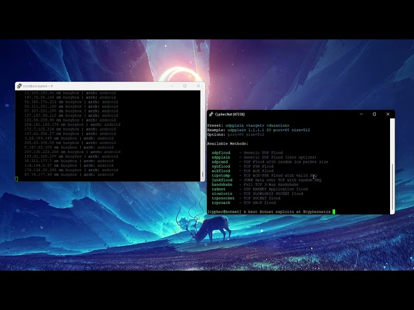Click the "[cypher@botnet]" prompt text

tap(224, 212)
